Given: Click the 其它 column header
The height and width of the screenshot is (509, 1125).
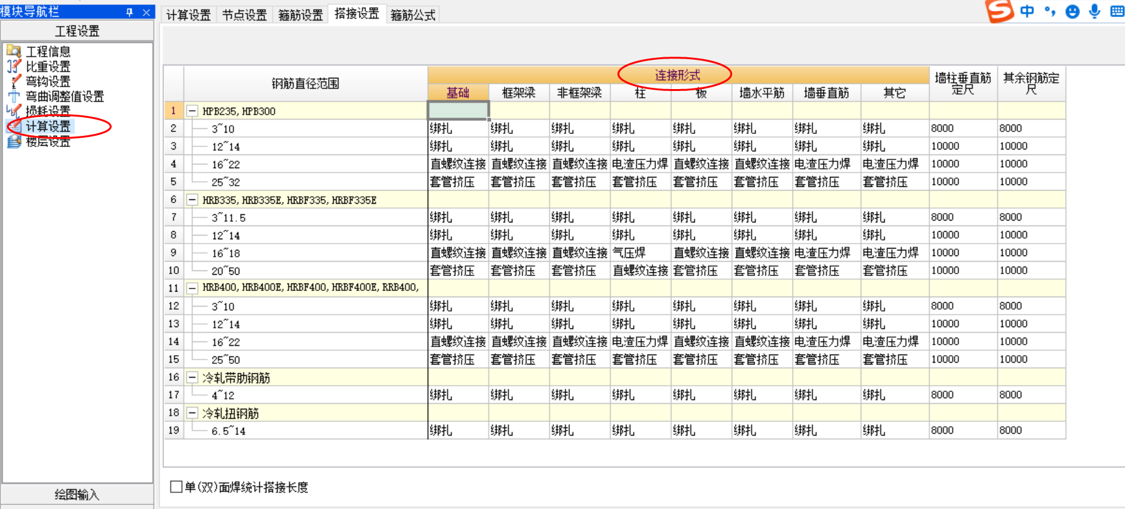Looking at the screenshot, I should tap(895, 93).
